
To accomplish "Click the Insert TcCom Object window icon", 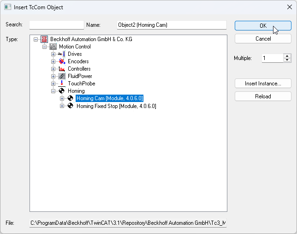I will click(7, 7).
